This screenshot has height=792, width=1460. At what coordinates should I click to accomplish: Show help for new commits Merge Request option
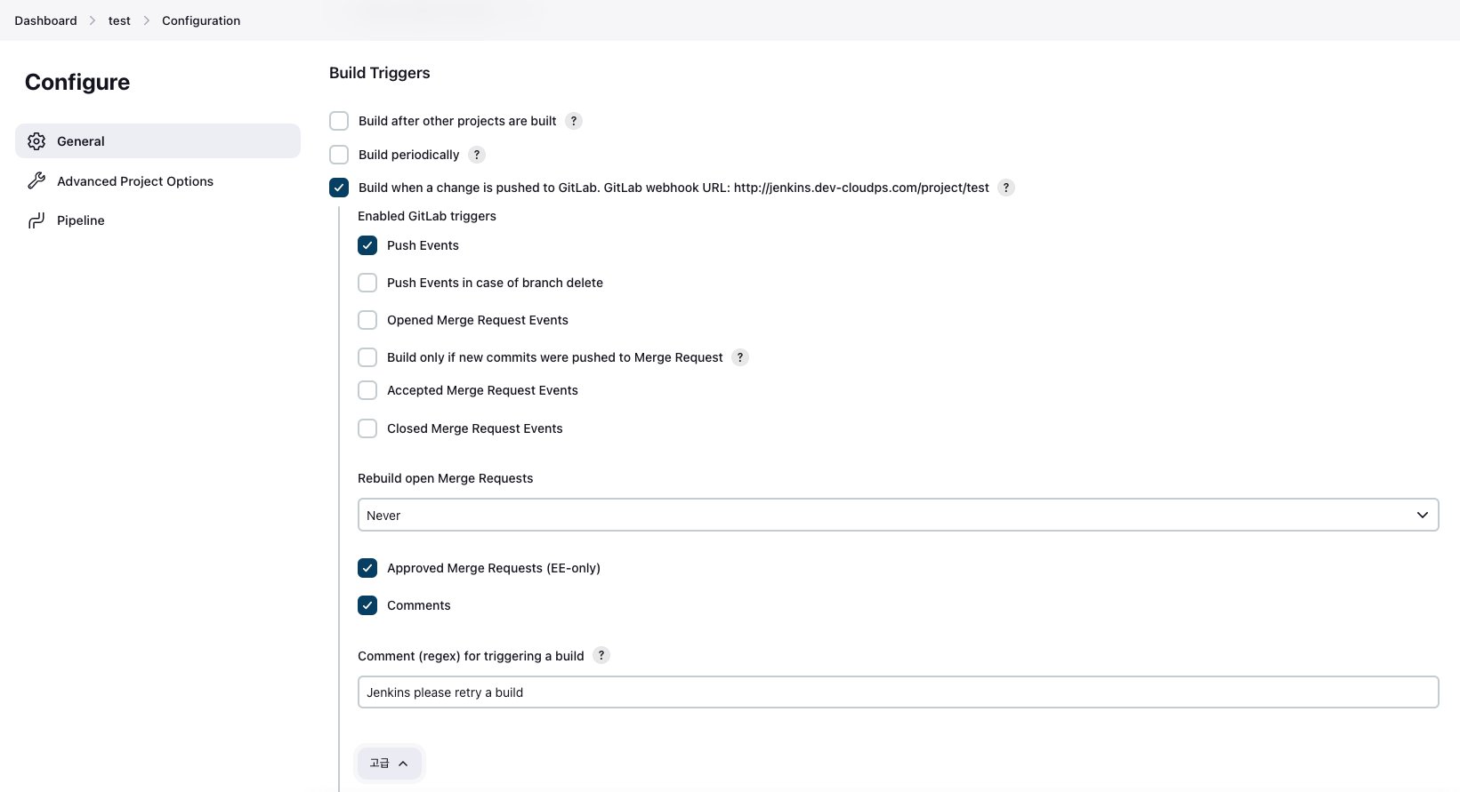pos(740,357)
